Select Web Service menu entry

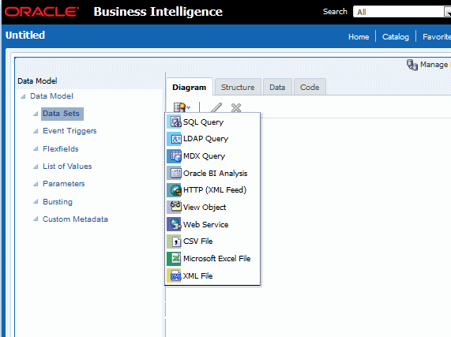(212, 224)
